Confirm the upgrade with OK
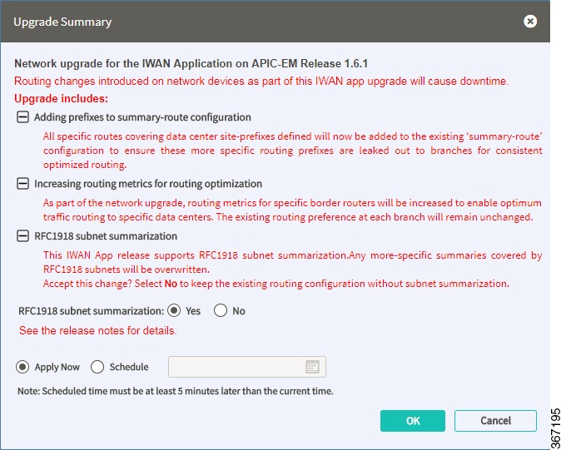Viewport: 561px width, 450px height. coord(413,421)
